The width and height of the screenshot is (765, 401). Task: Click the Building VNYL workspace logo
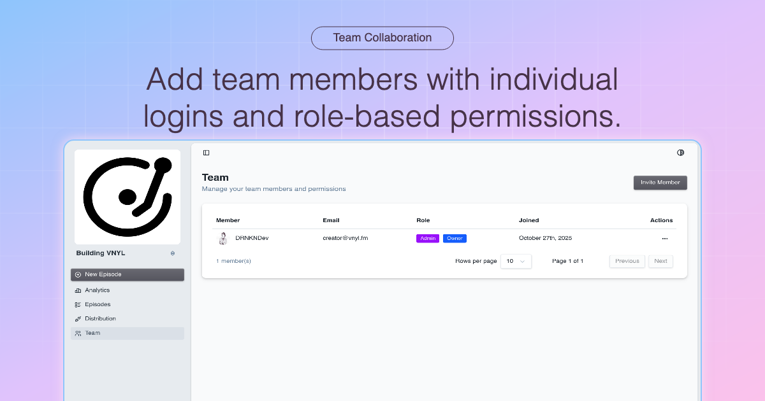pos(127,197)
